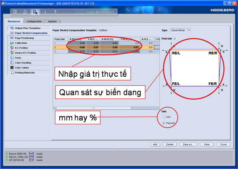Click the Print Unit column header
Screen dimensions: 238x169
point(61,39)
